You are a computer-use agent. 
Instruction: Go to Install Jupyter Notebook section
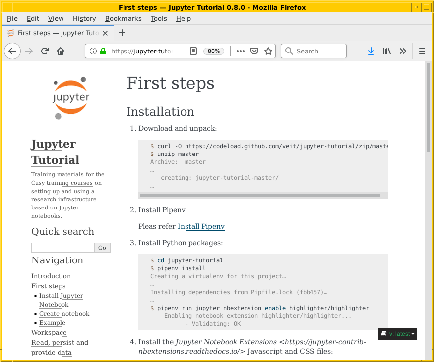(61, 300)
